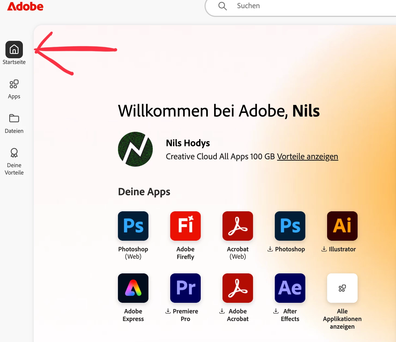Click the Photoshop (Web) text label
The width and height of the screenshot is (396, 342).
pos(133,253)
